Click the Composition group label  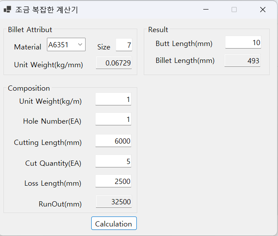coord(29,88)
